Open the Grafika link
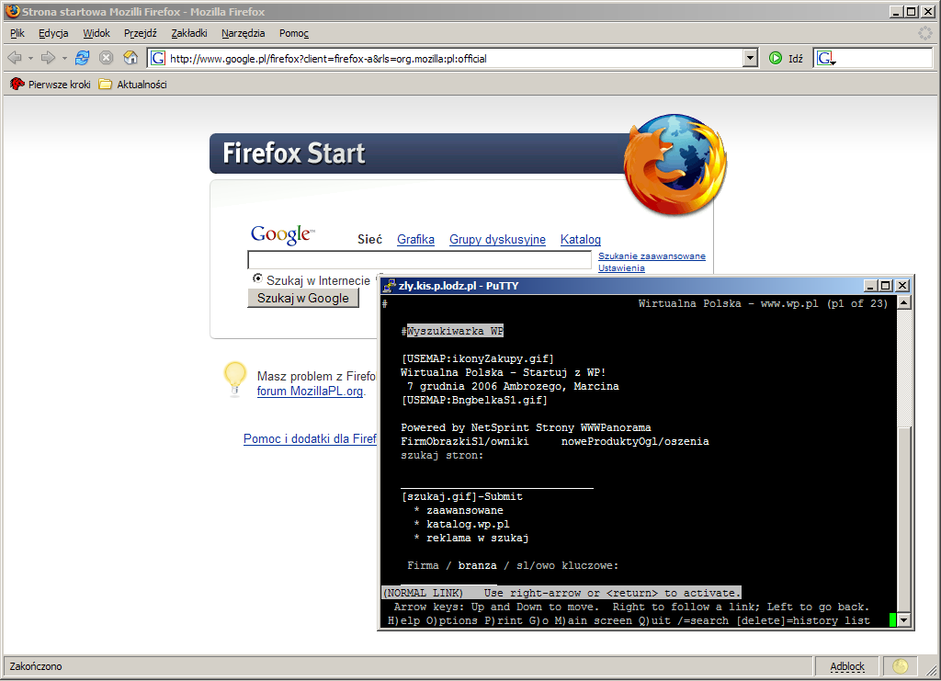The image size is (941, 681). [416, 239]
